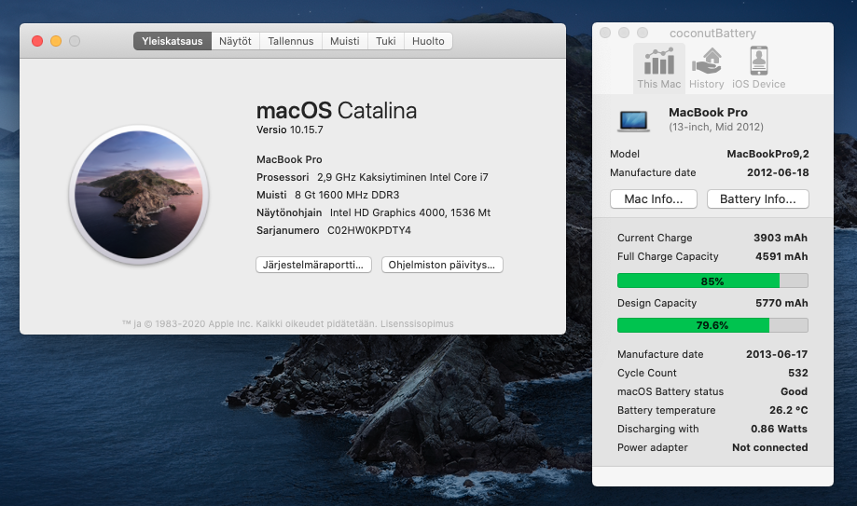Switch to the Yleiskatsaus tab

pos(173,41)
